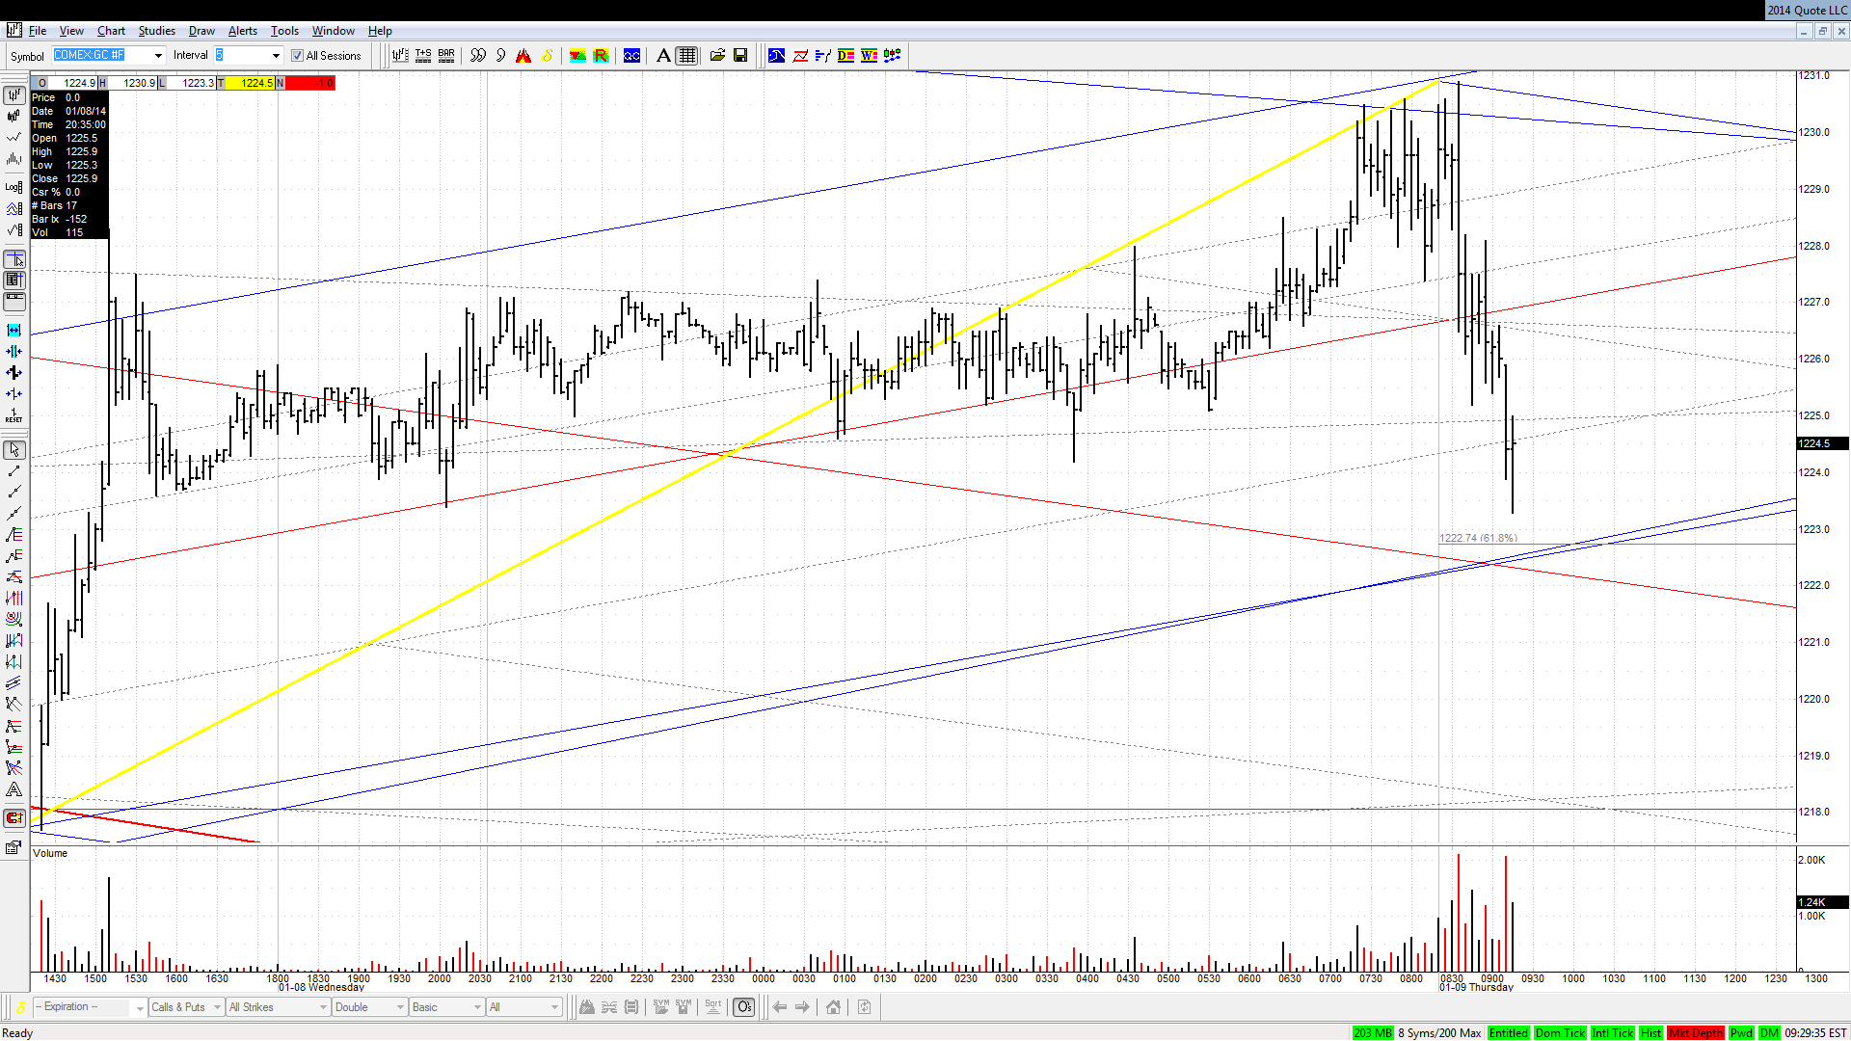This screenshot has width=1851, height=1041.
Task: Click the Fibonacci 1222.74 (61.8%) label
Action: [x=1478, y=538]
